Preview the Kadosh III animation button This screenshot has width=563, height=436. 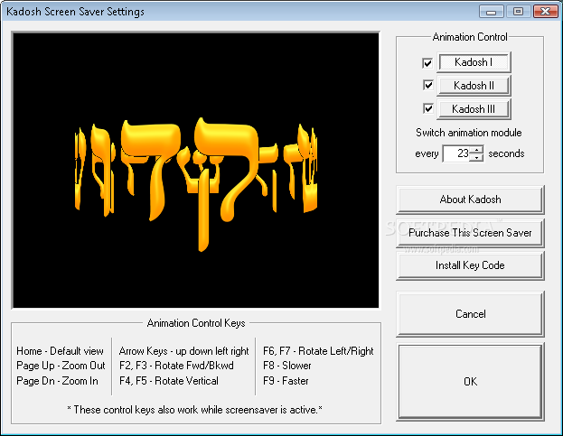pos(474,109)
